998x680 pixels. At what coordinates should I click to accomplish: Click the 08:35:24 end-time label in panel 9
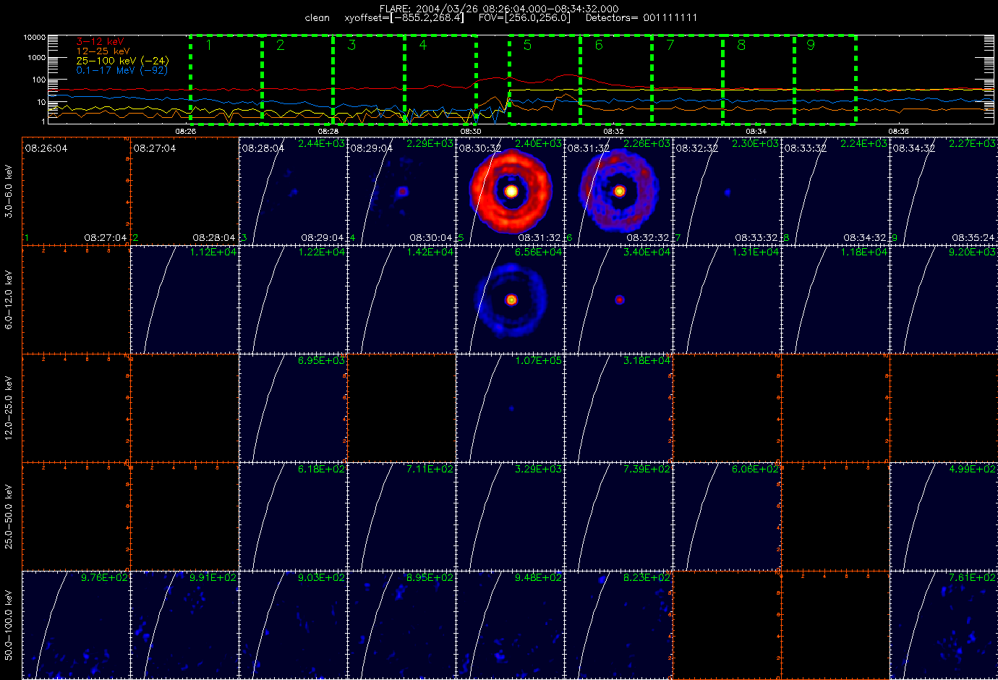973,237
